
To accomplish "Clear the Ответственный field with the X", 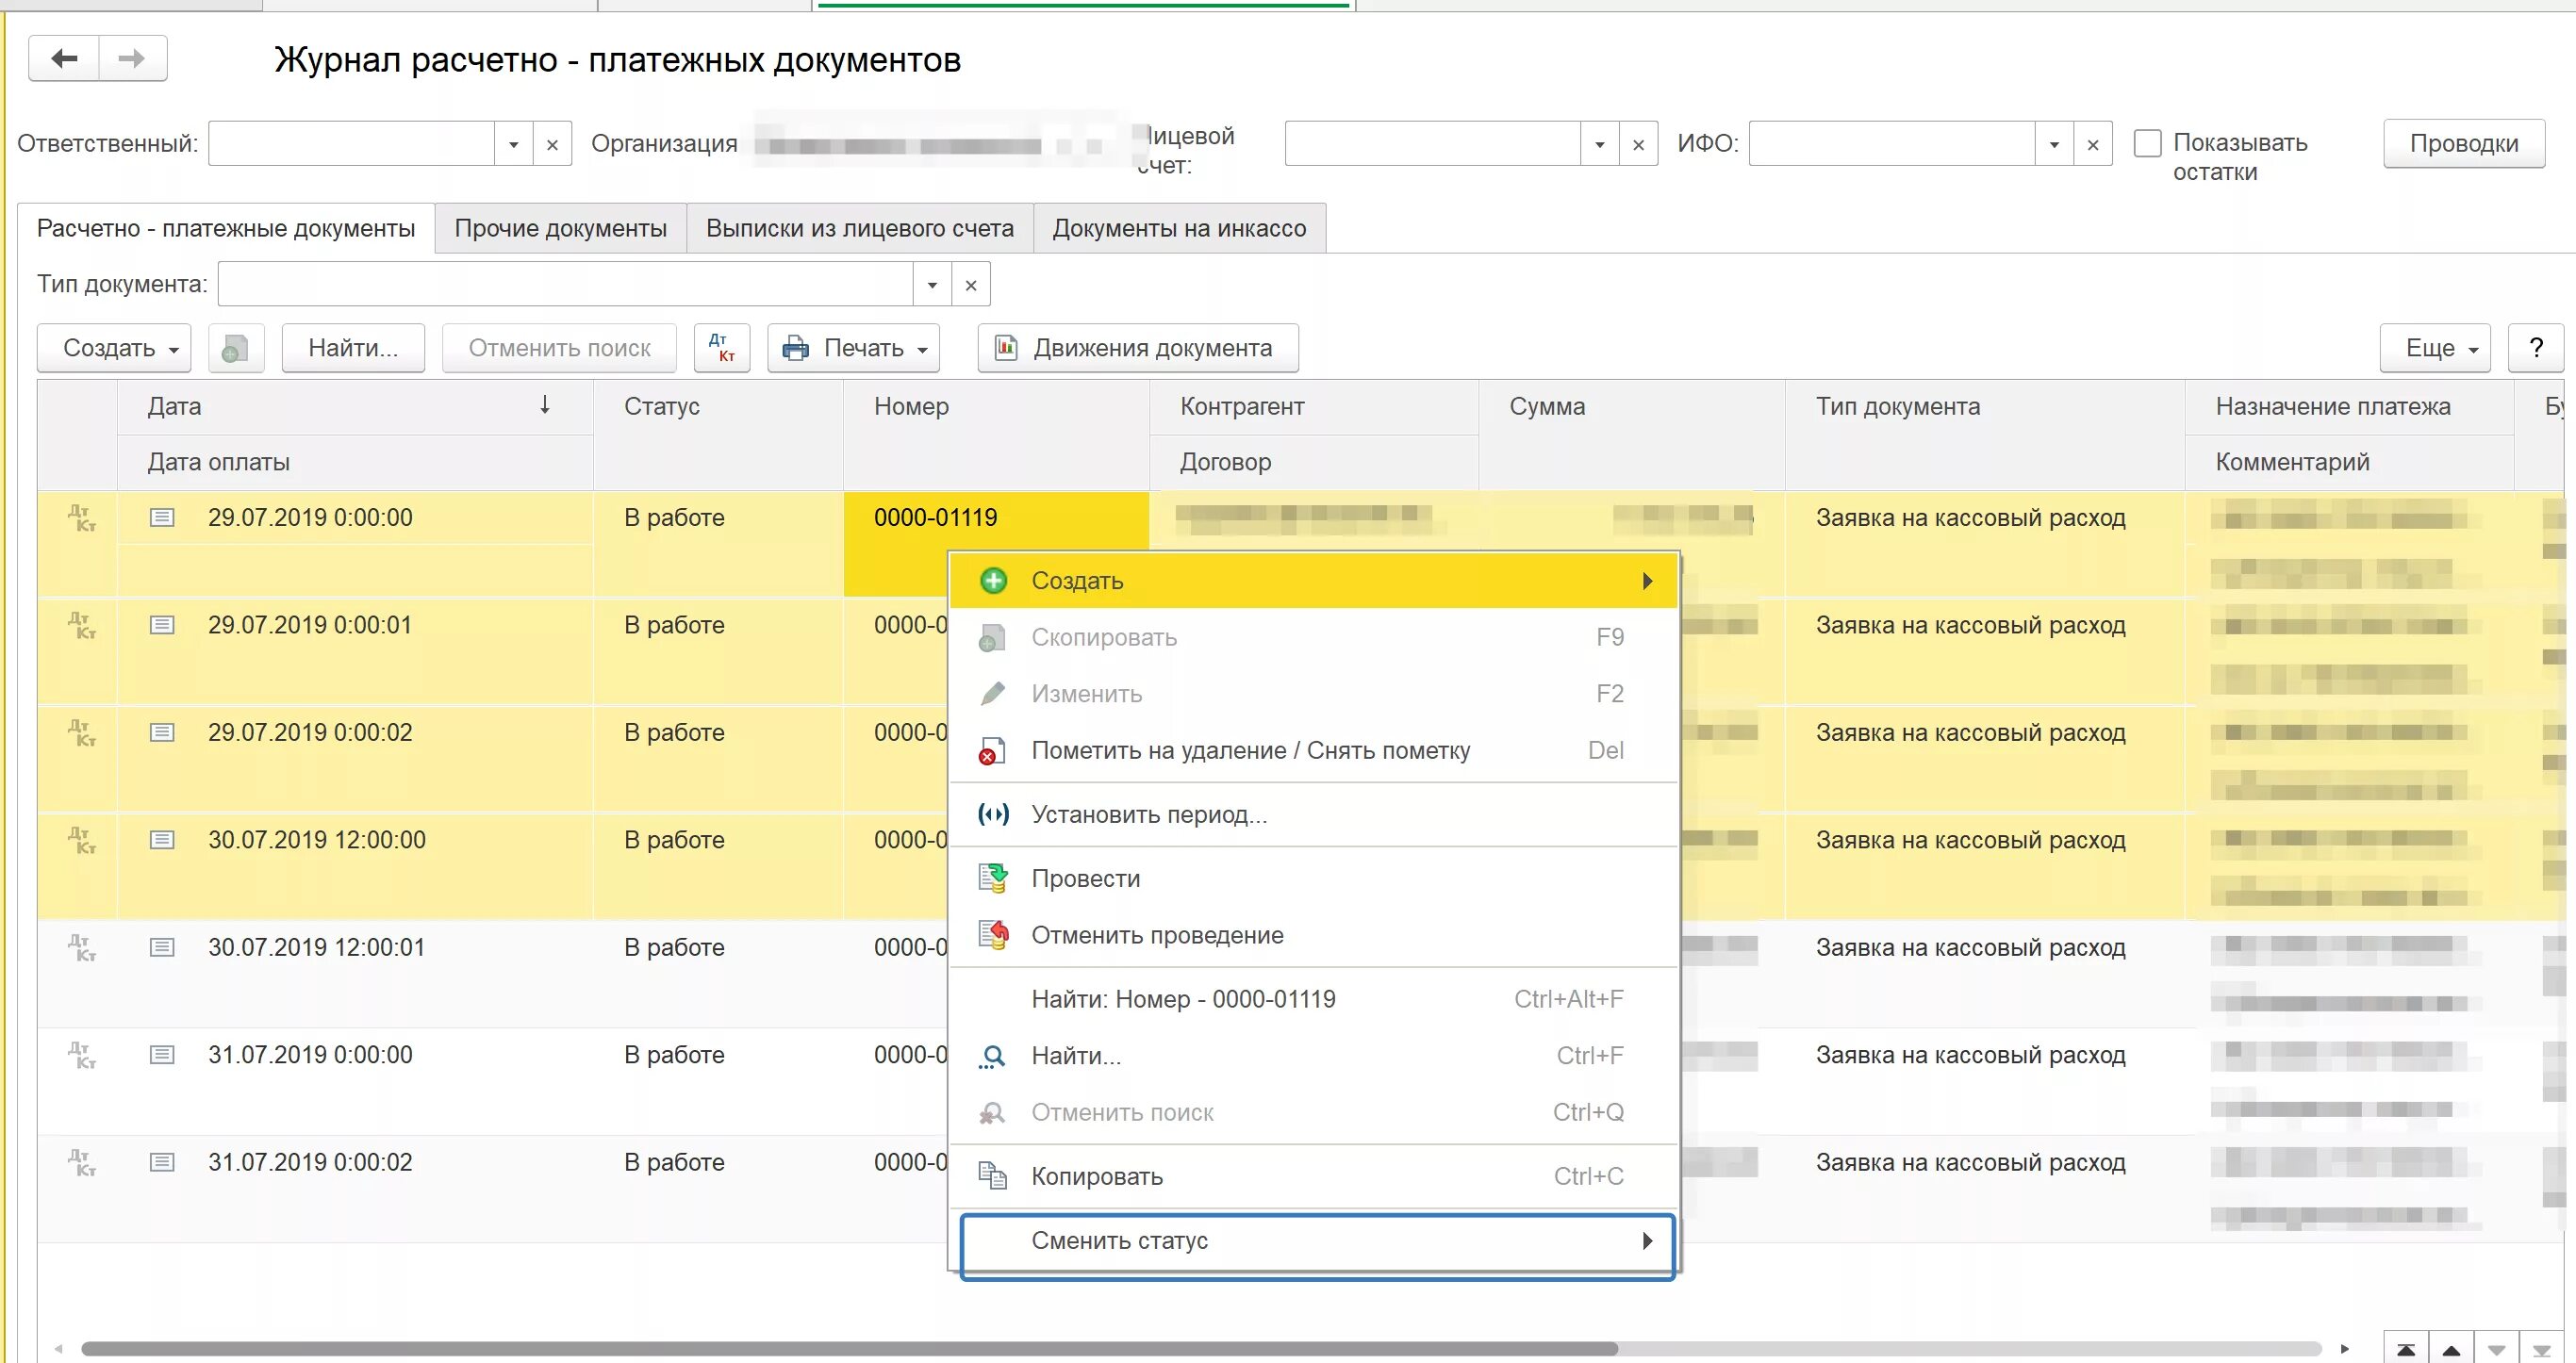I will [x=552, y=144].
